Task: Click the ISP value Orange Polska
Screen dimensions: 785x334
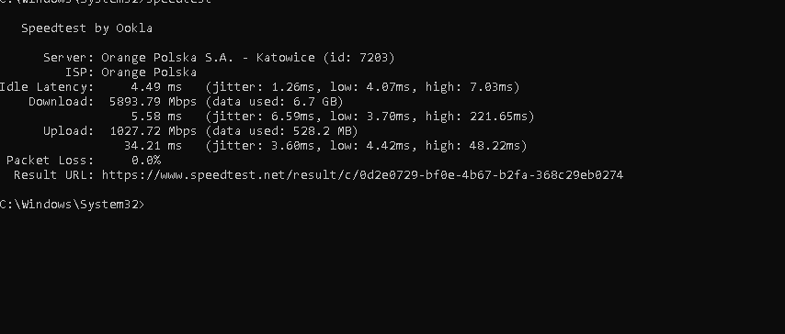Action: (149, 72)
